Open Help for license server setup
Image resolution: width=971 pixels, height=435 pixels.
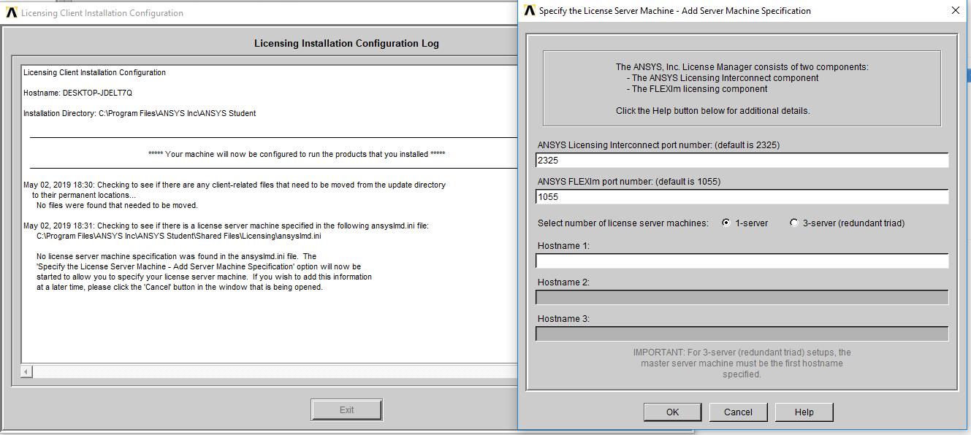804,412
